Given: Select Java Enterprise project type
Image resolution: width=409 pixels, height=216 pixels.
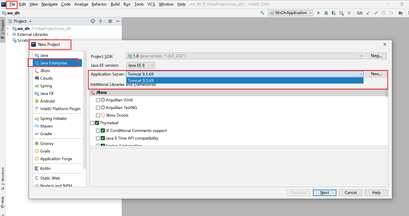Looking at the screenshot, I should coord(58,63).
